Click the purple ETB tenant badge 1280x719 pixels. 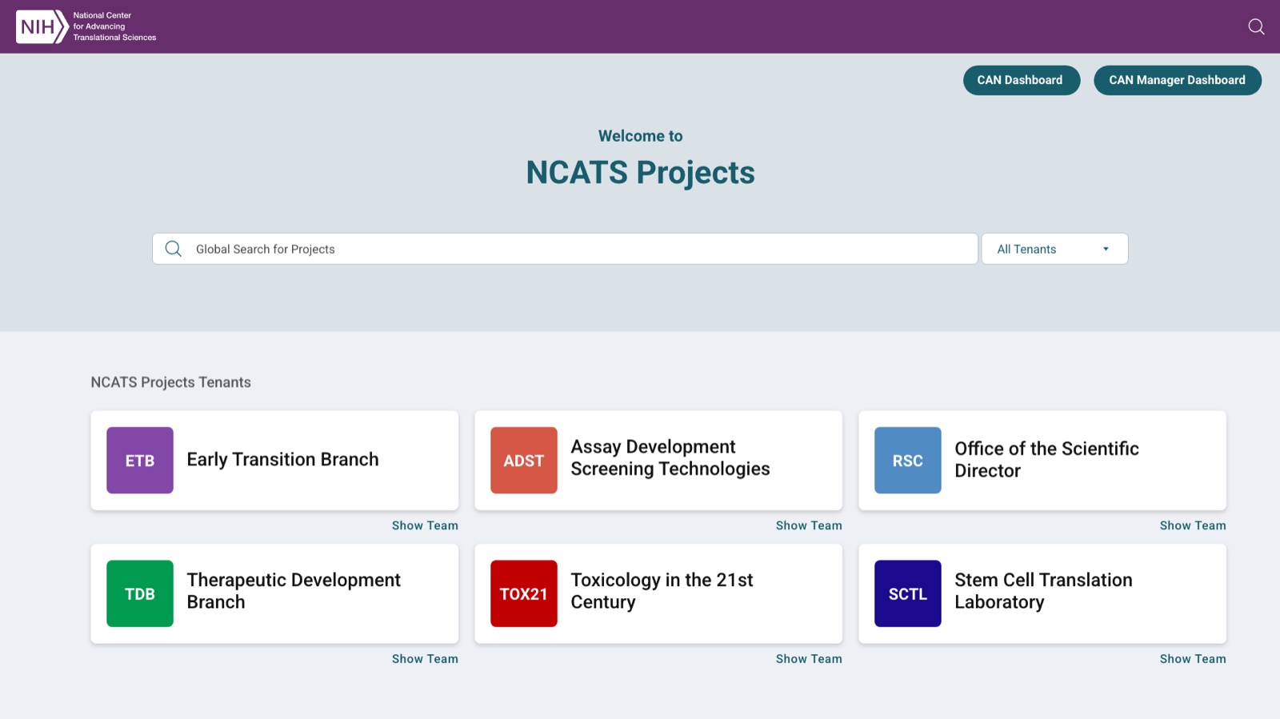140,461
